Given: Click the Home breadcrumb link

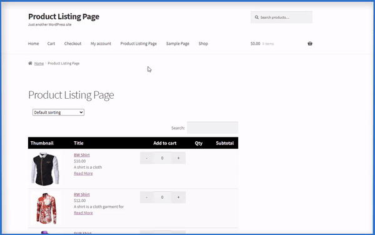Looking at the screenshot, I should 39,63.
